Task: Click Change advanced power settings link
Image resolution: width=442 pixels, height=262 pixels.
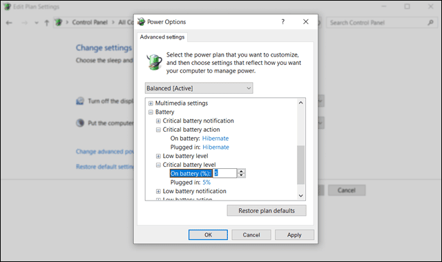Action: pos(104,152)
